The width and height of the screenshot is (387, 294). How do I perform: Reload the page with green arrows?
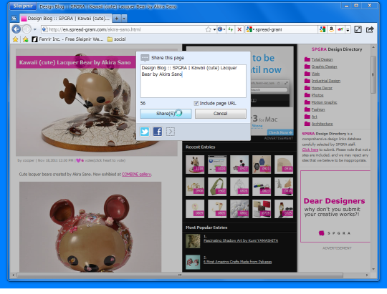[231, 29]
